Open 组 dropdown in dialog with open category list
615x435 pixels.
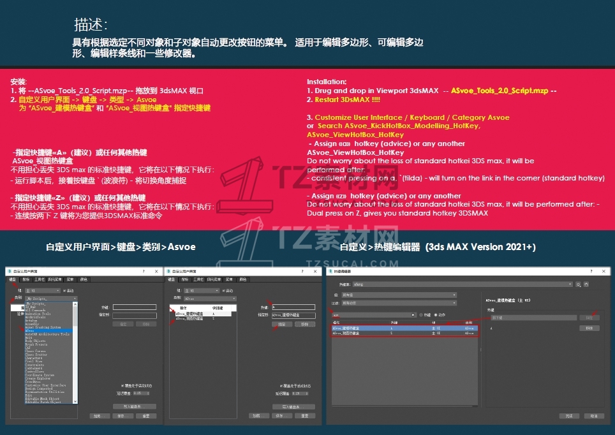pyautogui.click(x=43, y=291)
